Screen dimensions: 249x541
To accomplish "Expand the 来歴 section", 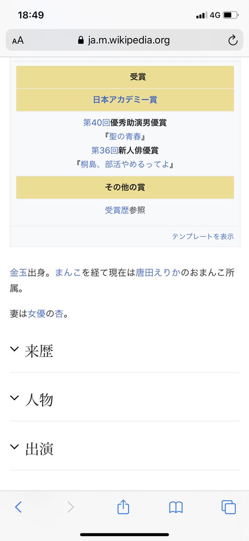I will pos(124,350).
